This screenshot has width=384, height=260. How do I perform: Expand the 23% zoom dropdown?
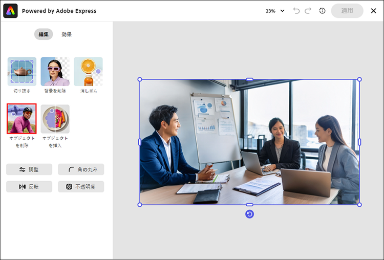(x=275, y=11)
